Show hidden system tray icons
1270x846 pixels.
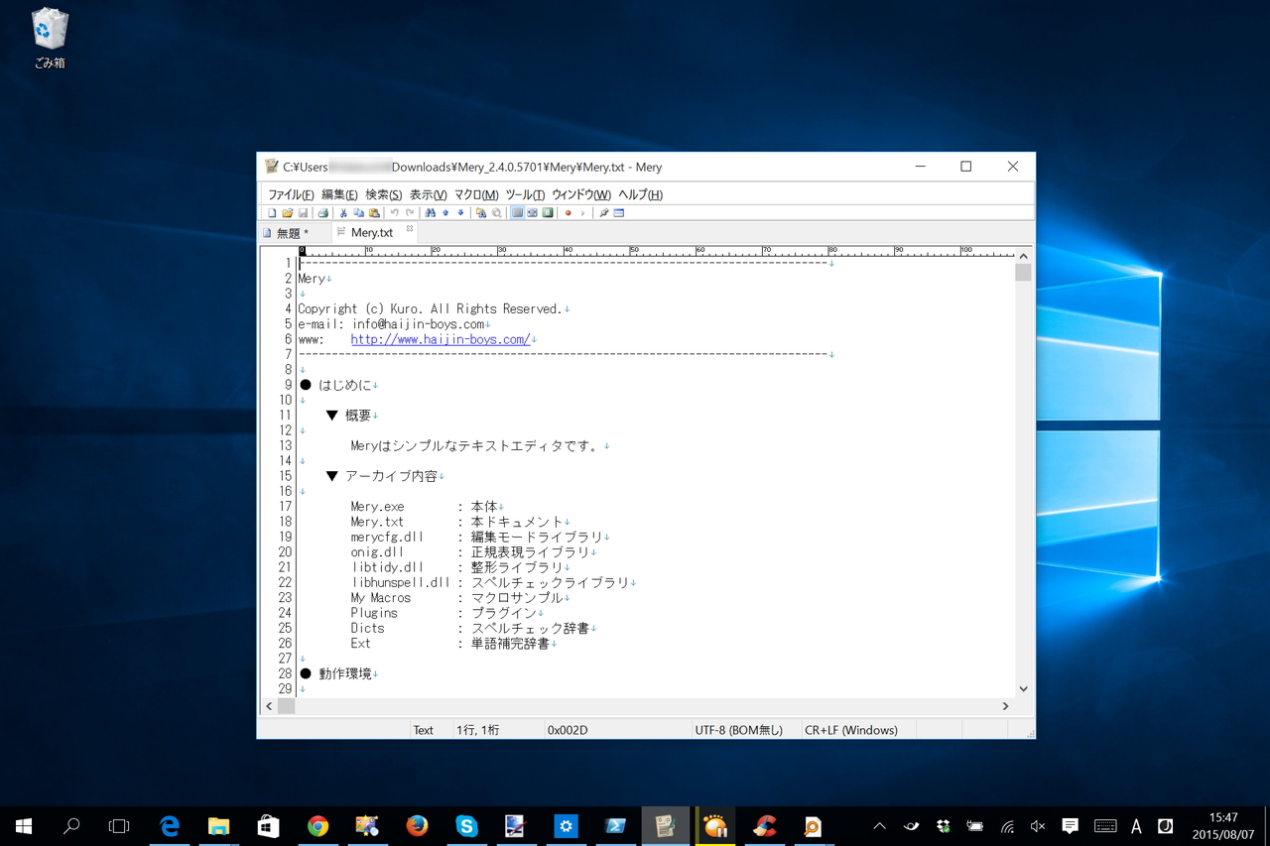879,826
